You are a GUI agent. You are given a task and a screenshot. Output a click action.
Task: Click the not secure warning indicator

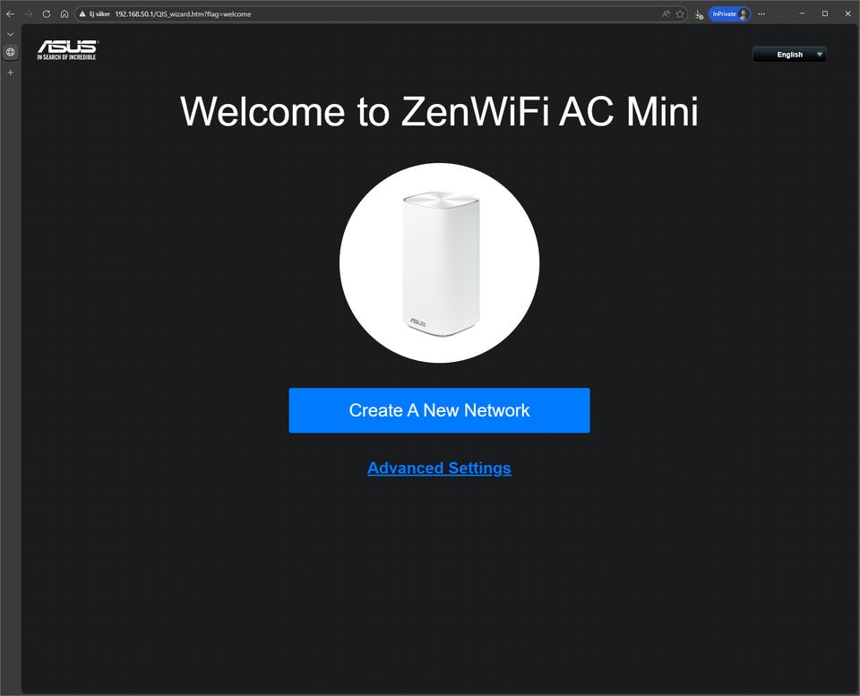[x=95, y=13]
